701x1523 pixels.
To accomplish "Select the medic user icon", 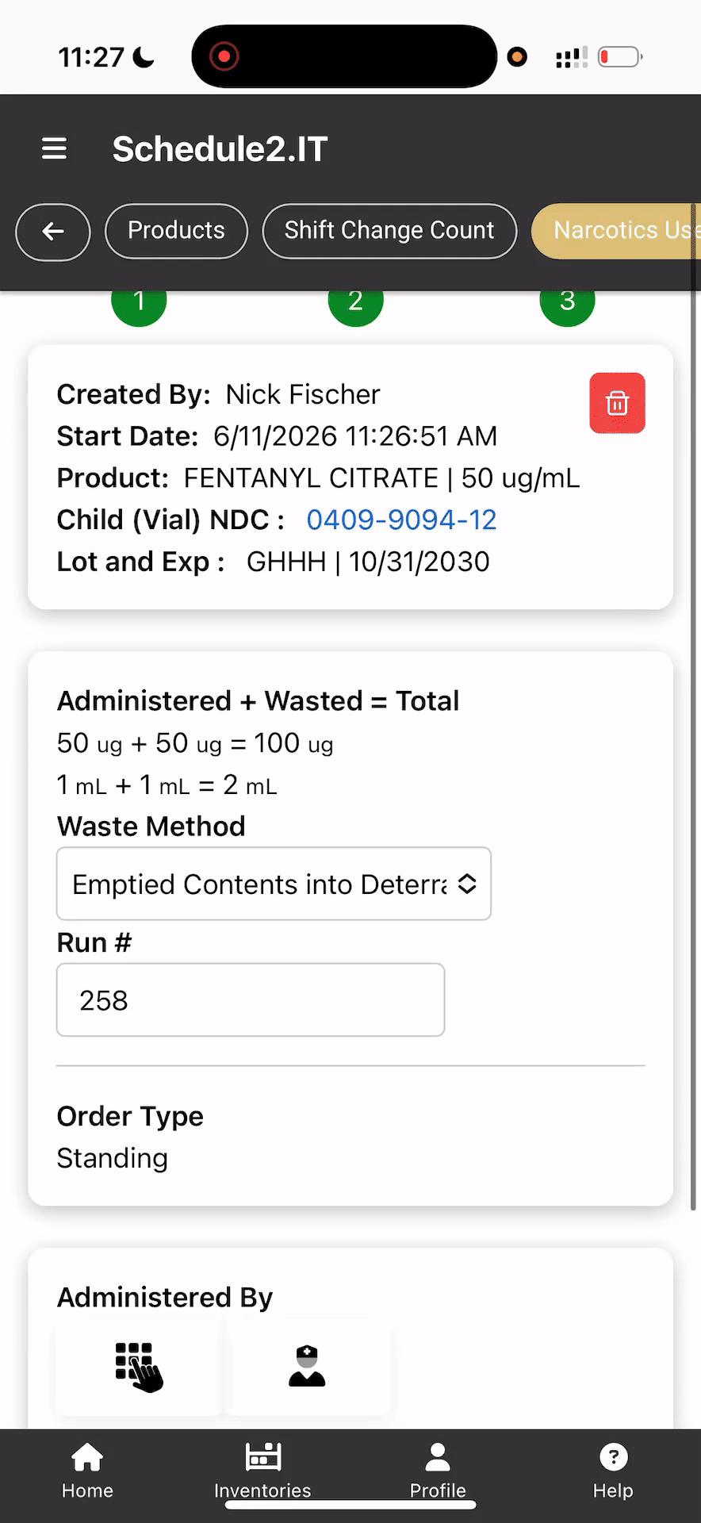I will (308, 1366).
